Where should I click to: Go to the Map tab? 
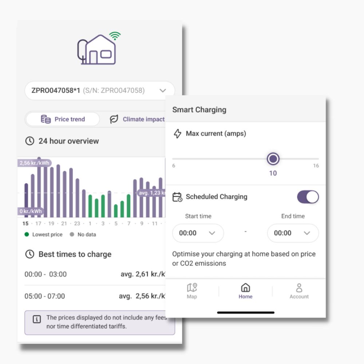192,291
